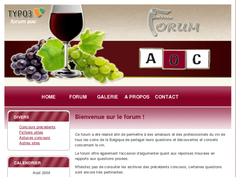Click the red letter O tile
Viewport: 236px width, 177px height.
(174, 60)
